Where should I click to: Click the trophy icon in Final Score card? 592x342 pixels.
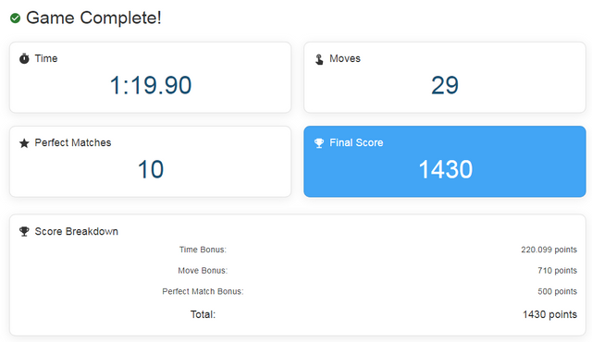coord(319,143)
